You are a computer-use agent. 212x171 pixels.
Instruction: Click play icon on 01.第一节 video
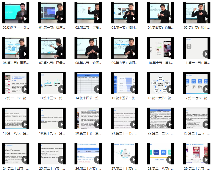tap(61, 19)
